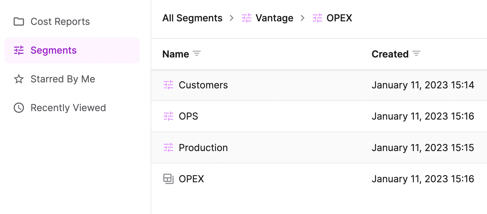Image resolution: width=487 pixels, height=214 pixels.
Task: Click the segment icon beside Production
Action: pyautogui.click(x=168, y=148)
